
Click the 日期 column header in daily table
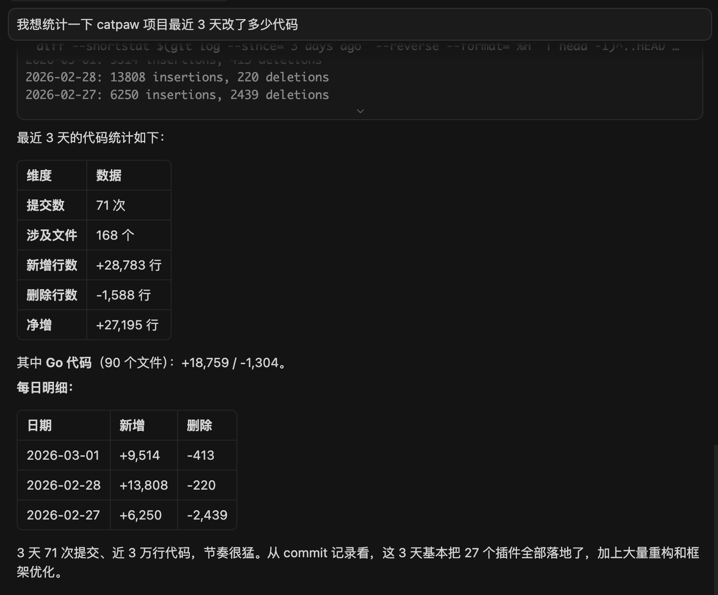(x=39, y=425)
